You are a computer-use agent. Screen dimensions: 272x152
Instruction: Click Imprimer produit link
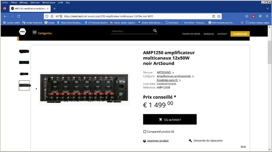pos(158,141)
